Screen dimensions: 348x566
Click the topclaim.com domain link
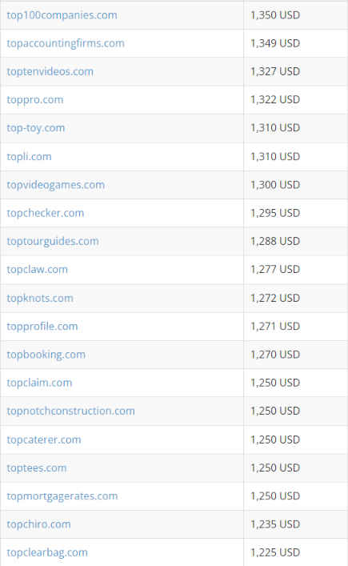point(39,382)
